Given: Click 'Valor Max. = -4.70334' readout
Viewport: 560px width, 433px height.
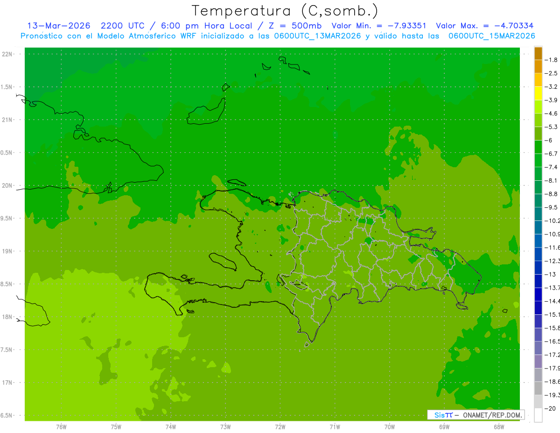Looking at the screenshot, I should click(484, 26).
